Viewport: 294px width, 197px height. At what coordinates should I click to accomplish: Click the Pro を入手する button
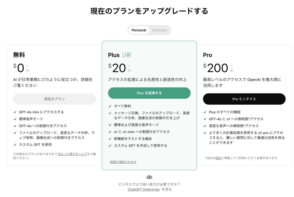[244, 99]
